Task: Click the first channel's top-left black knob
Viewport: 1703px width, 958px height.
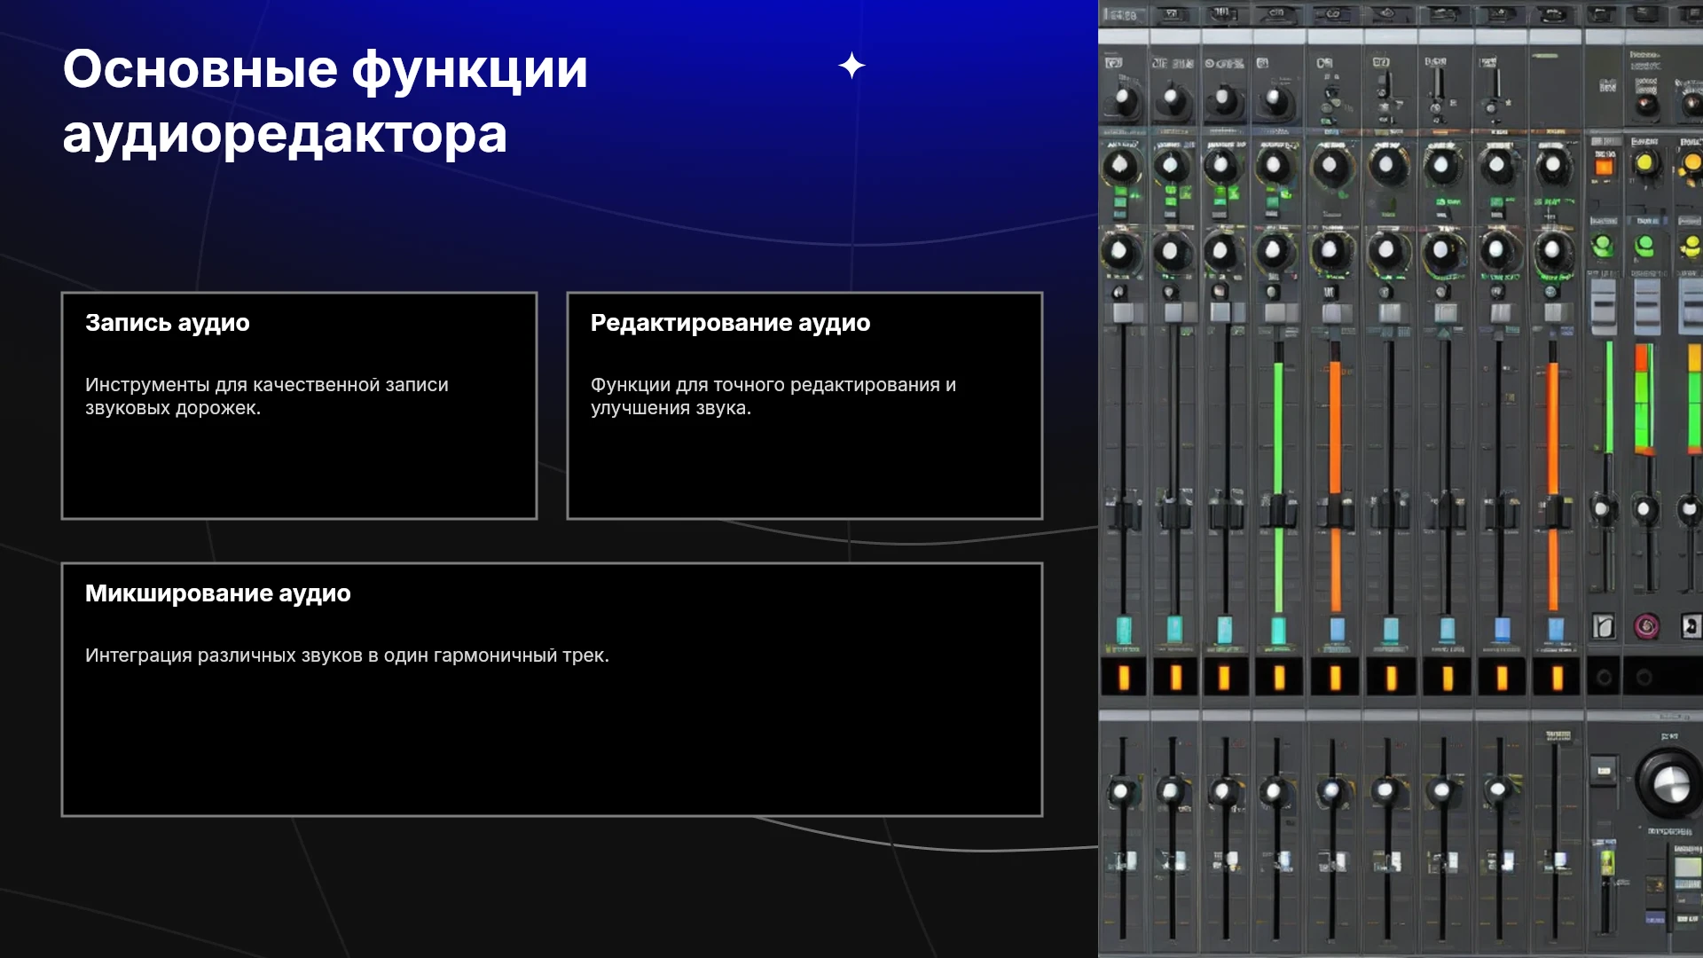Action: [1125, 98]
